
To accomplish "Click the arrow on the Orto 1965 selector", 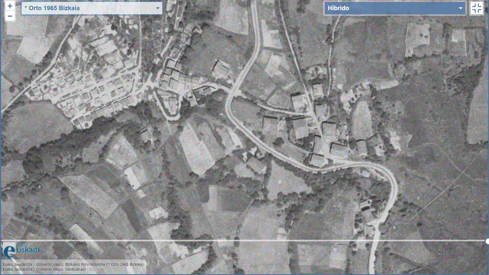I will point(157,8).
